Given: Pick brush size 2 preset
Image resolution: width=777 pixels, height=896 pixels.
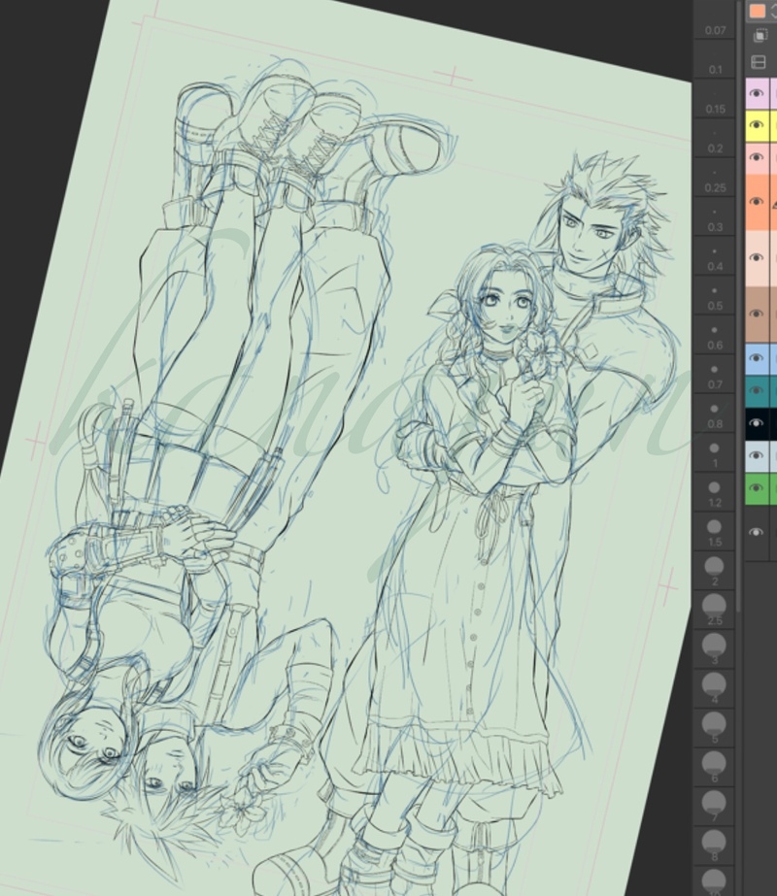Looking at the screenshot, I should coord(715,572).
